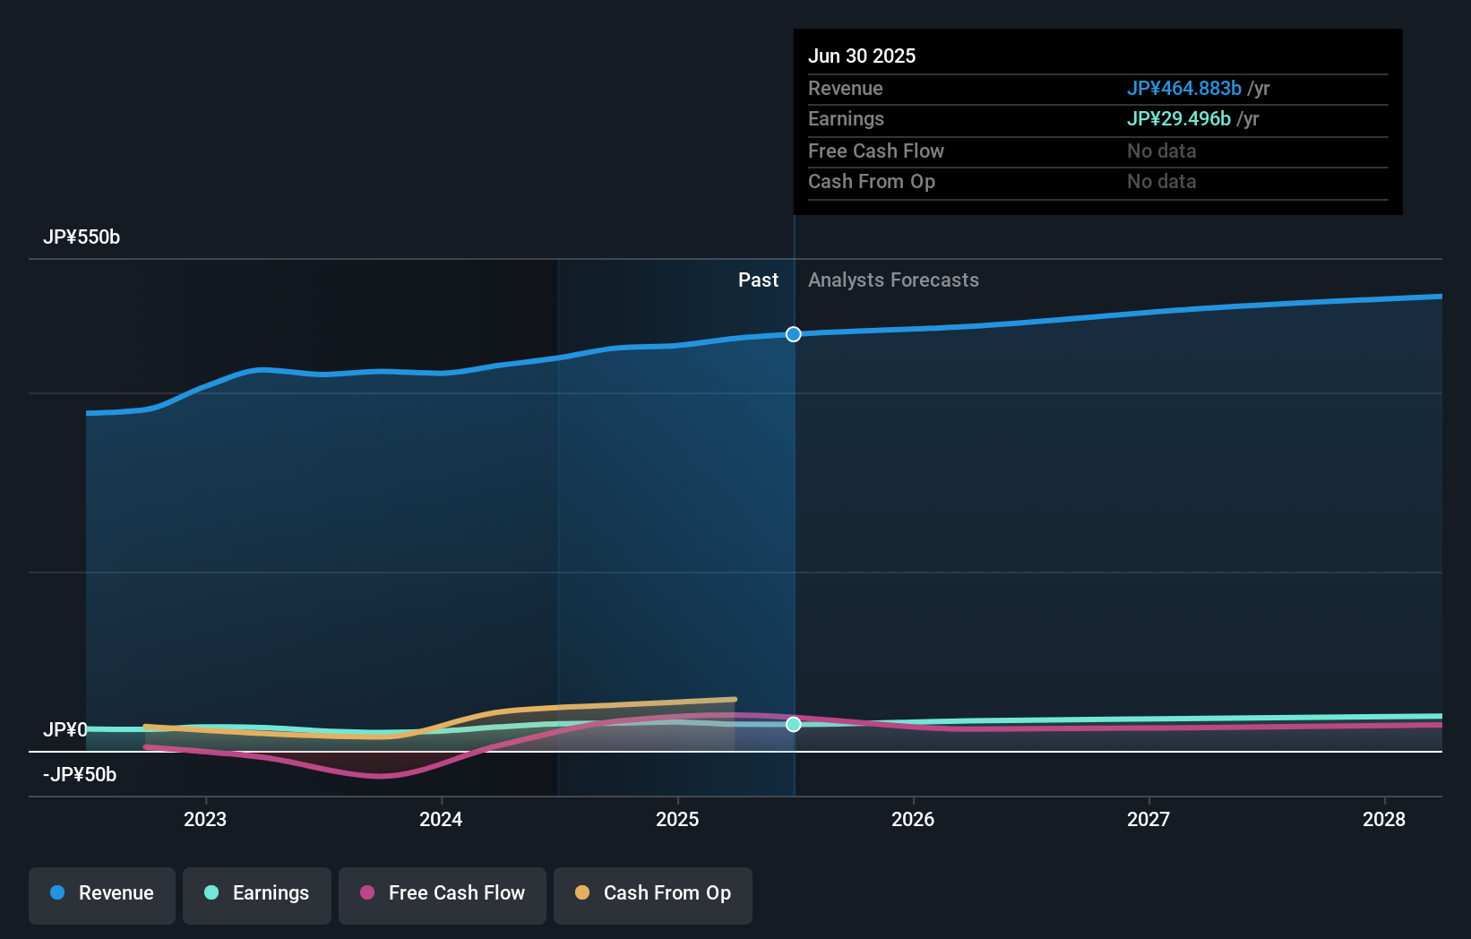Expand the Past region of the chart
Image resolution: width=1471 pixels, height=939 pixels.
pos(758,280)
